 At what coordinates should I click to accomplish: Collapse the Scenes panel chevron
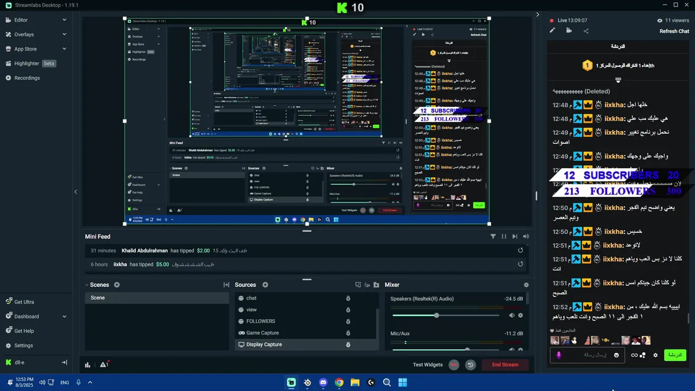pyautogui.click(x=86, y=285)
